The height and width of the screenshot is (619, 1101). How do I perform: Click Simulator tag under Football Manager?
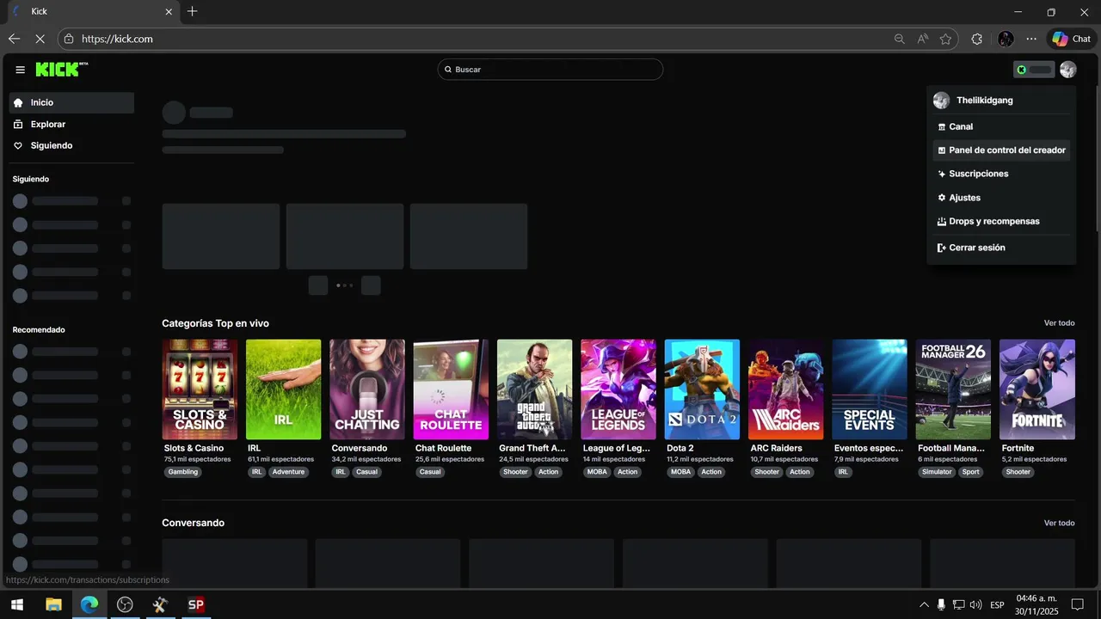[937, 472]
